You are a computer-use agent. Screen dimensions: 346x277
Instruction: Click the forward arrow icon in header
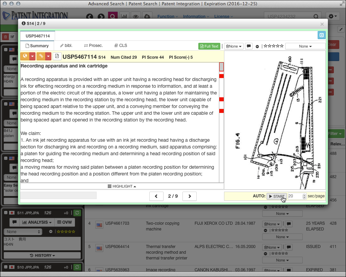coord(101,17)
